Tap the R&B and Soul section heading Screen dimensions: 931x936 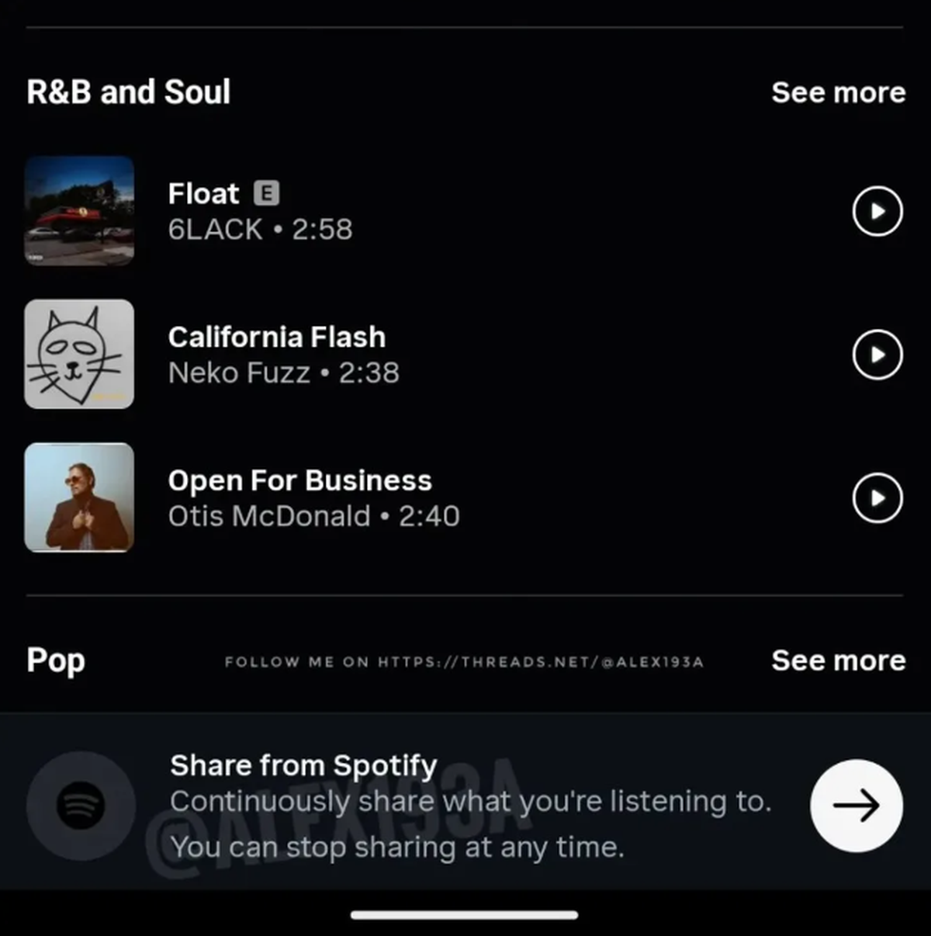[x=129, y=92]
